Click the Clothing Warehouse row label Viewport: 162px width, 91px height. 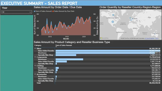(42, 68)
